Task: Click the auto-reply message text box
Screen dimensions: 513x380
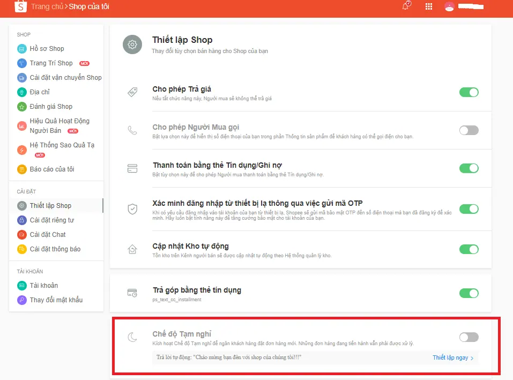Action: pyautogui.click(x=315, y=357)
